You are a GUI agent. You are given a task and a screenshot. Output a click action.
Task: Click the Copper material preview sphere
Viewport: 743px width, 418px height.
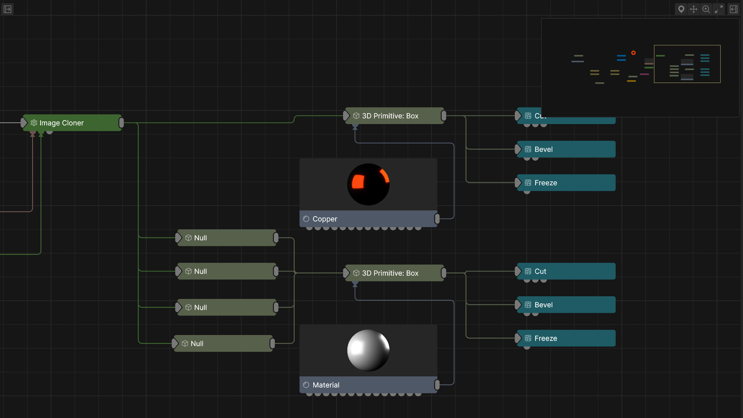click(x=368, y=184)
